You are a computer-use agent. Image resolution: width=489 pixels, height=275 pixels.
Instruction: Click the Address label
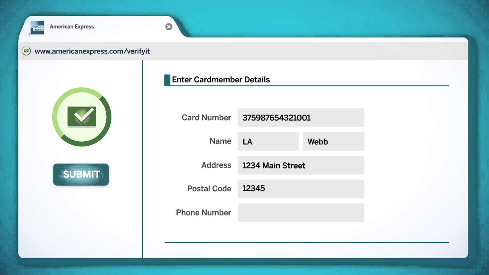(x=216, y=165)
